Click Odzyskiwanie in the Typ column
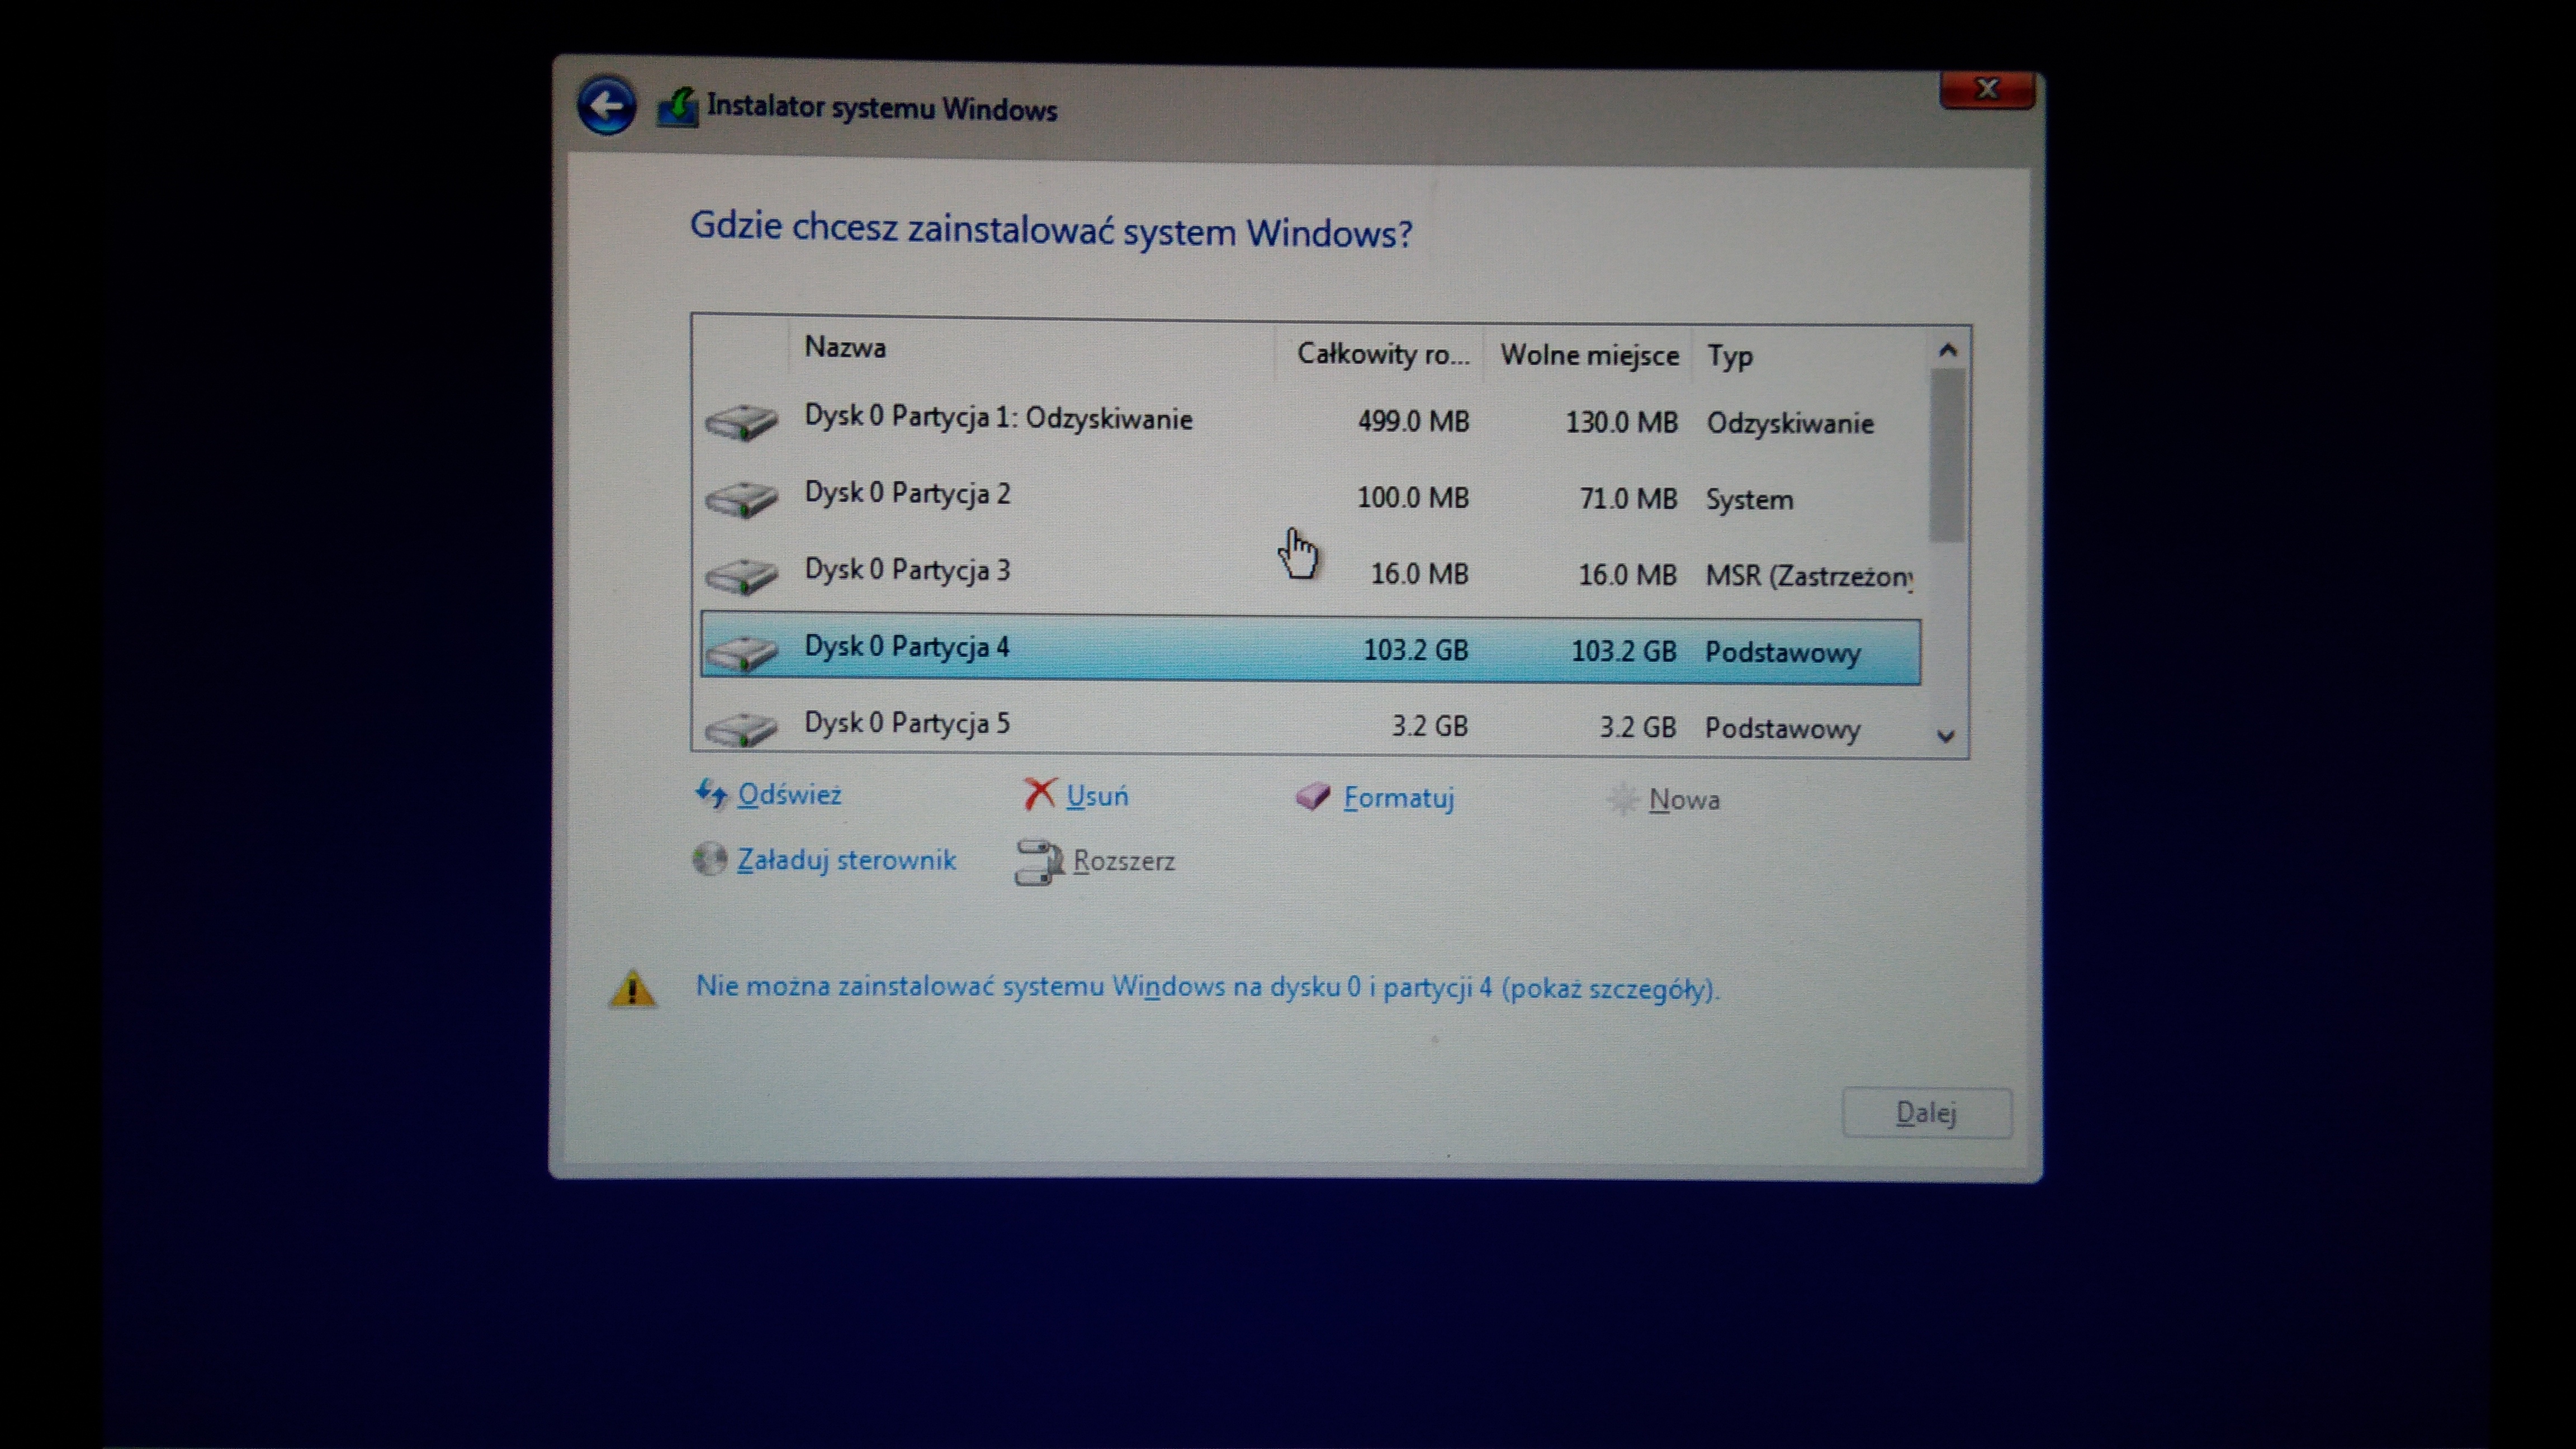Image resolution: width=2576 pixels, height=1449 pixels. pyautogui.click(x=1790, y=424)
